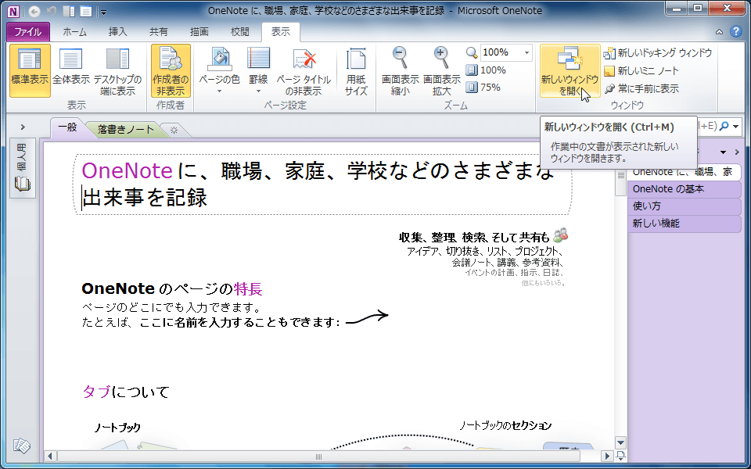Click the vertical scrollbar thumb
The image size is (751, 469).
coord(620,182)
